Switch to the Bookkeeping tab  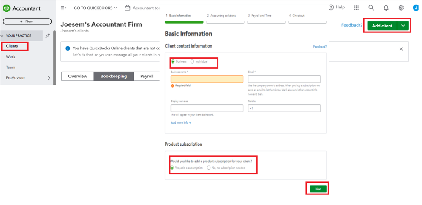tap(114, 76)
